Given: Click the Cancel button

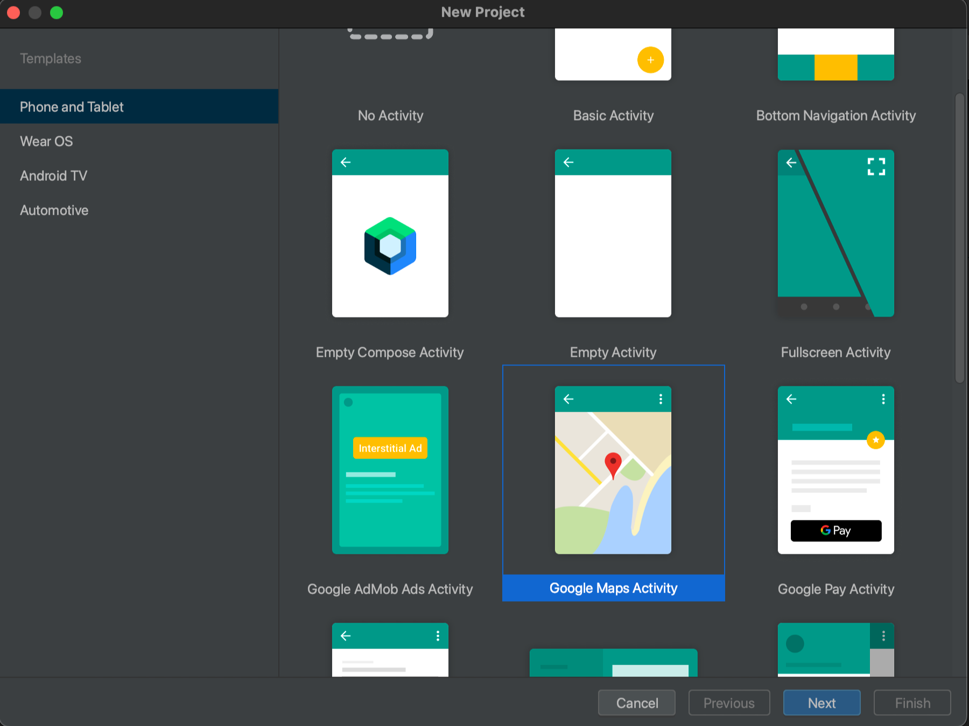Looking at the screenshot, I should 637,703.
